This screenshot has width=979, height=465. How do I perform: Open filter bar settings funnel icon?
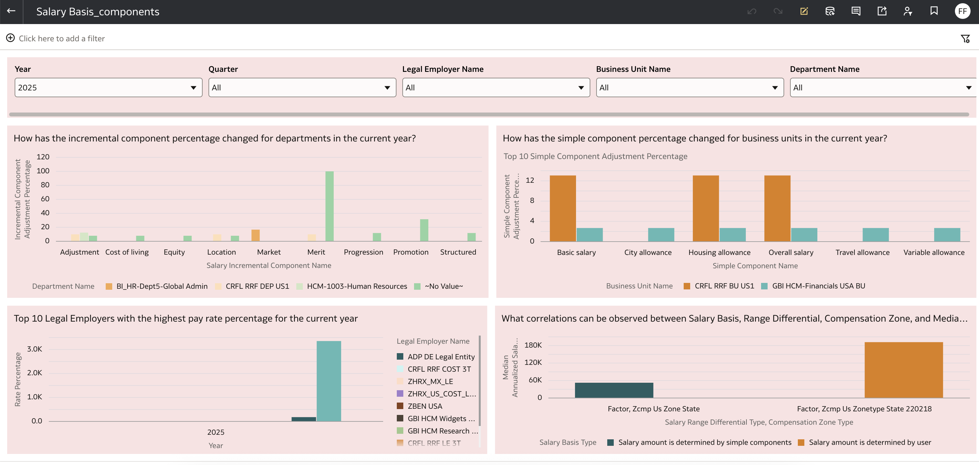coord(965,38)
